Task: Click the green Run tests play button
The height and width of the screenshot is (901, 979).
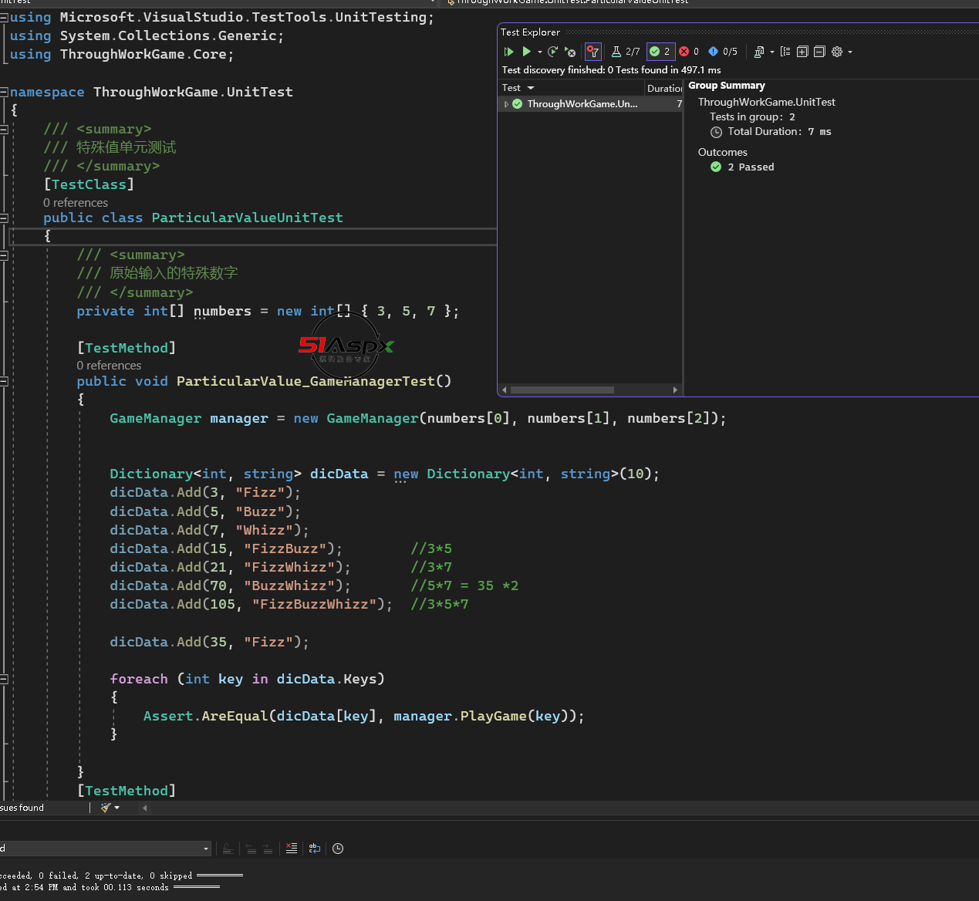Action: [526, 52]
